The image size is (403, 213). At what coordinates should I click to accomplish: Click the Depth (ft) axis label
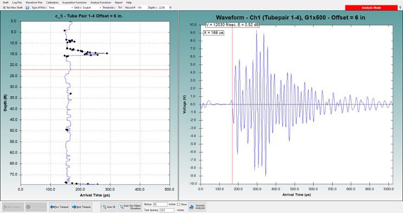5,103
